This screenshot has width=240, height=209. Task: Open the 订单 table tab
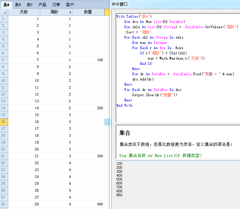tap(56, 5)
